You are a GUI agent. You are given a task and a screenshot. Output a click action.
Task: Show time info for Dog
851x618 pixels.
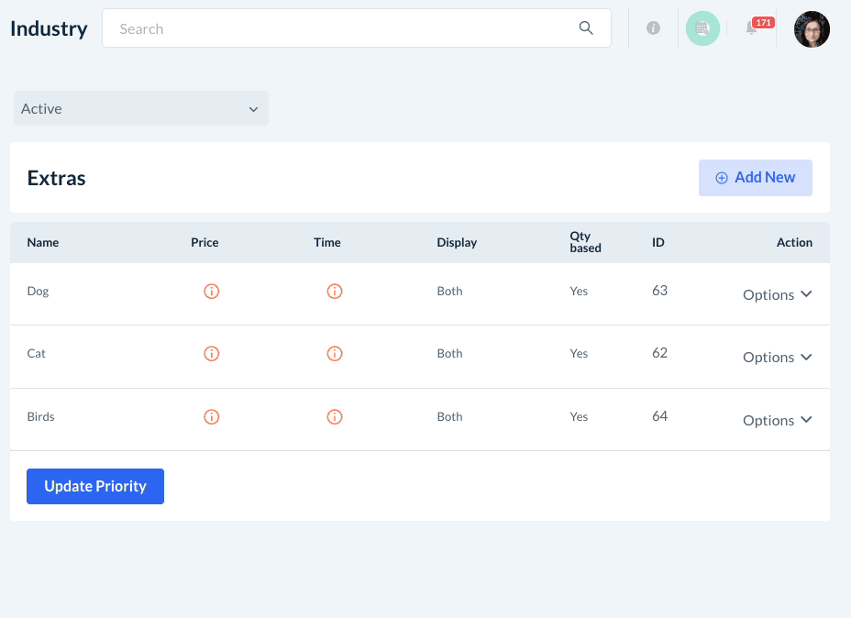(x=335, y=292)
